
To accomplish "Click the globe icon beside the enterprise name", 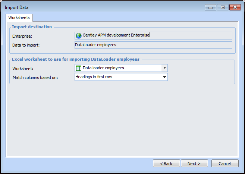I will point(79,36).
